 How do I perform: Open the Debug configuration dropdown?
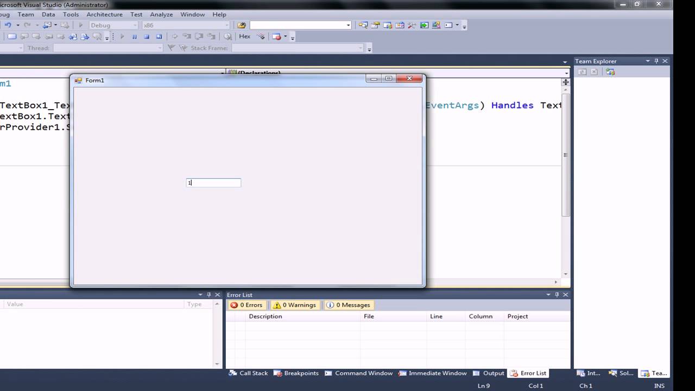[134, 25]
